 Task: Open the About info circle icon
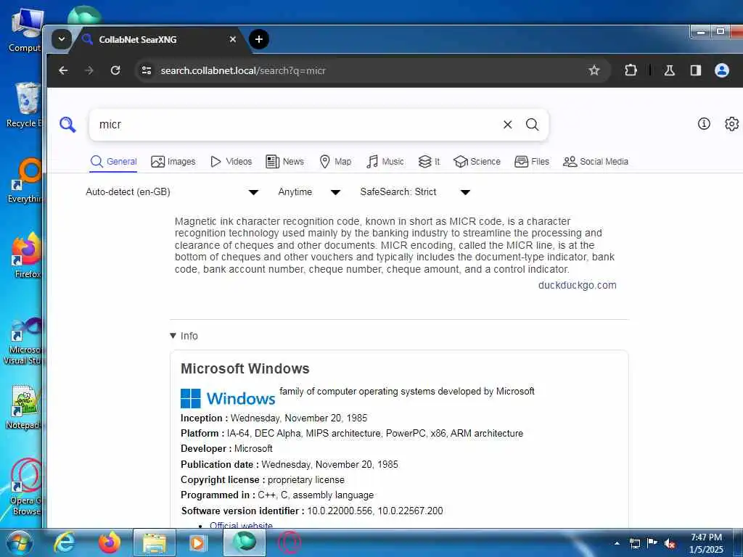point(704,123)
